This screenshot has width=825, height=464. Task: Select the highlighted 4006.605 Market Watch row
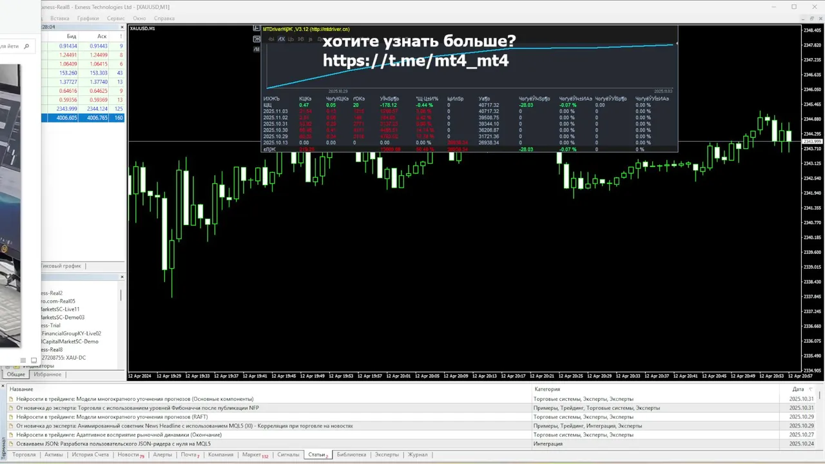click(83, 118)
